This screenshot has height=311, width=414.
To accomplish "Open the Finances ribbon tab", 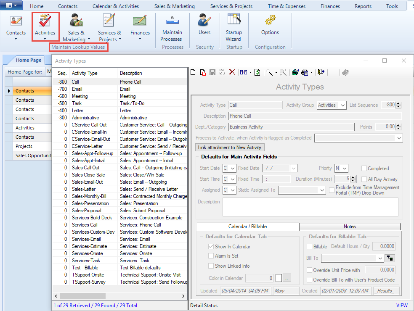I will tap(330, 6).
